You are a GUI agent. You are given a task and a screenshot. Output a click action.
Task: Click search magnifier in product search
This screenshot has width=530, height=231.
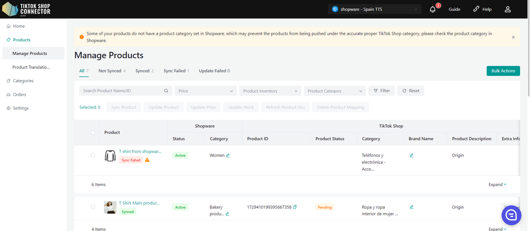(166, 91)
